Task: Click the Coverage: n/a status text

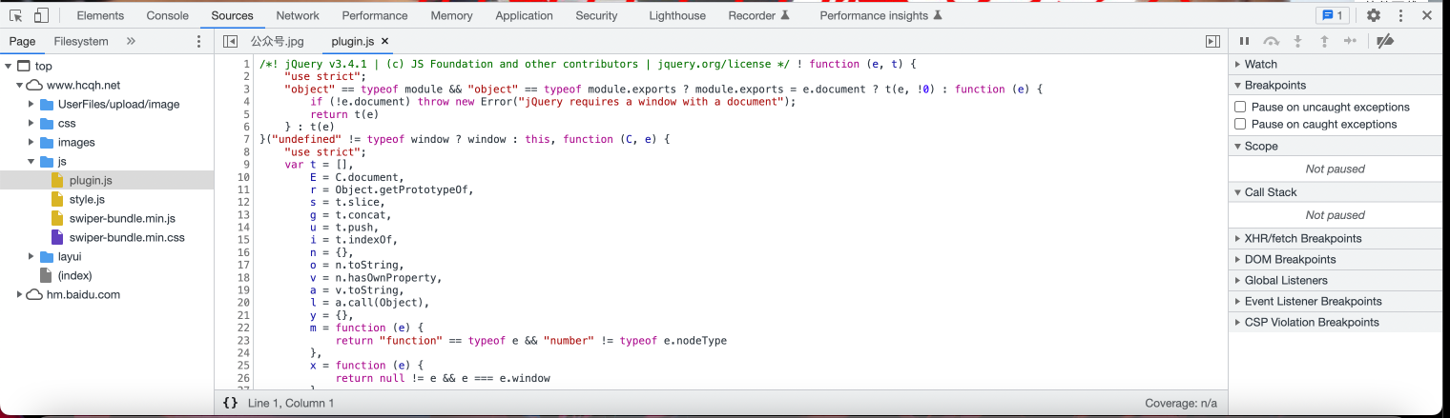Action: coord(1181,403)
